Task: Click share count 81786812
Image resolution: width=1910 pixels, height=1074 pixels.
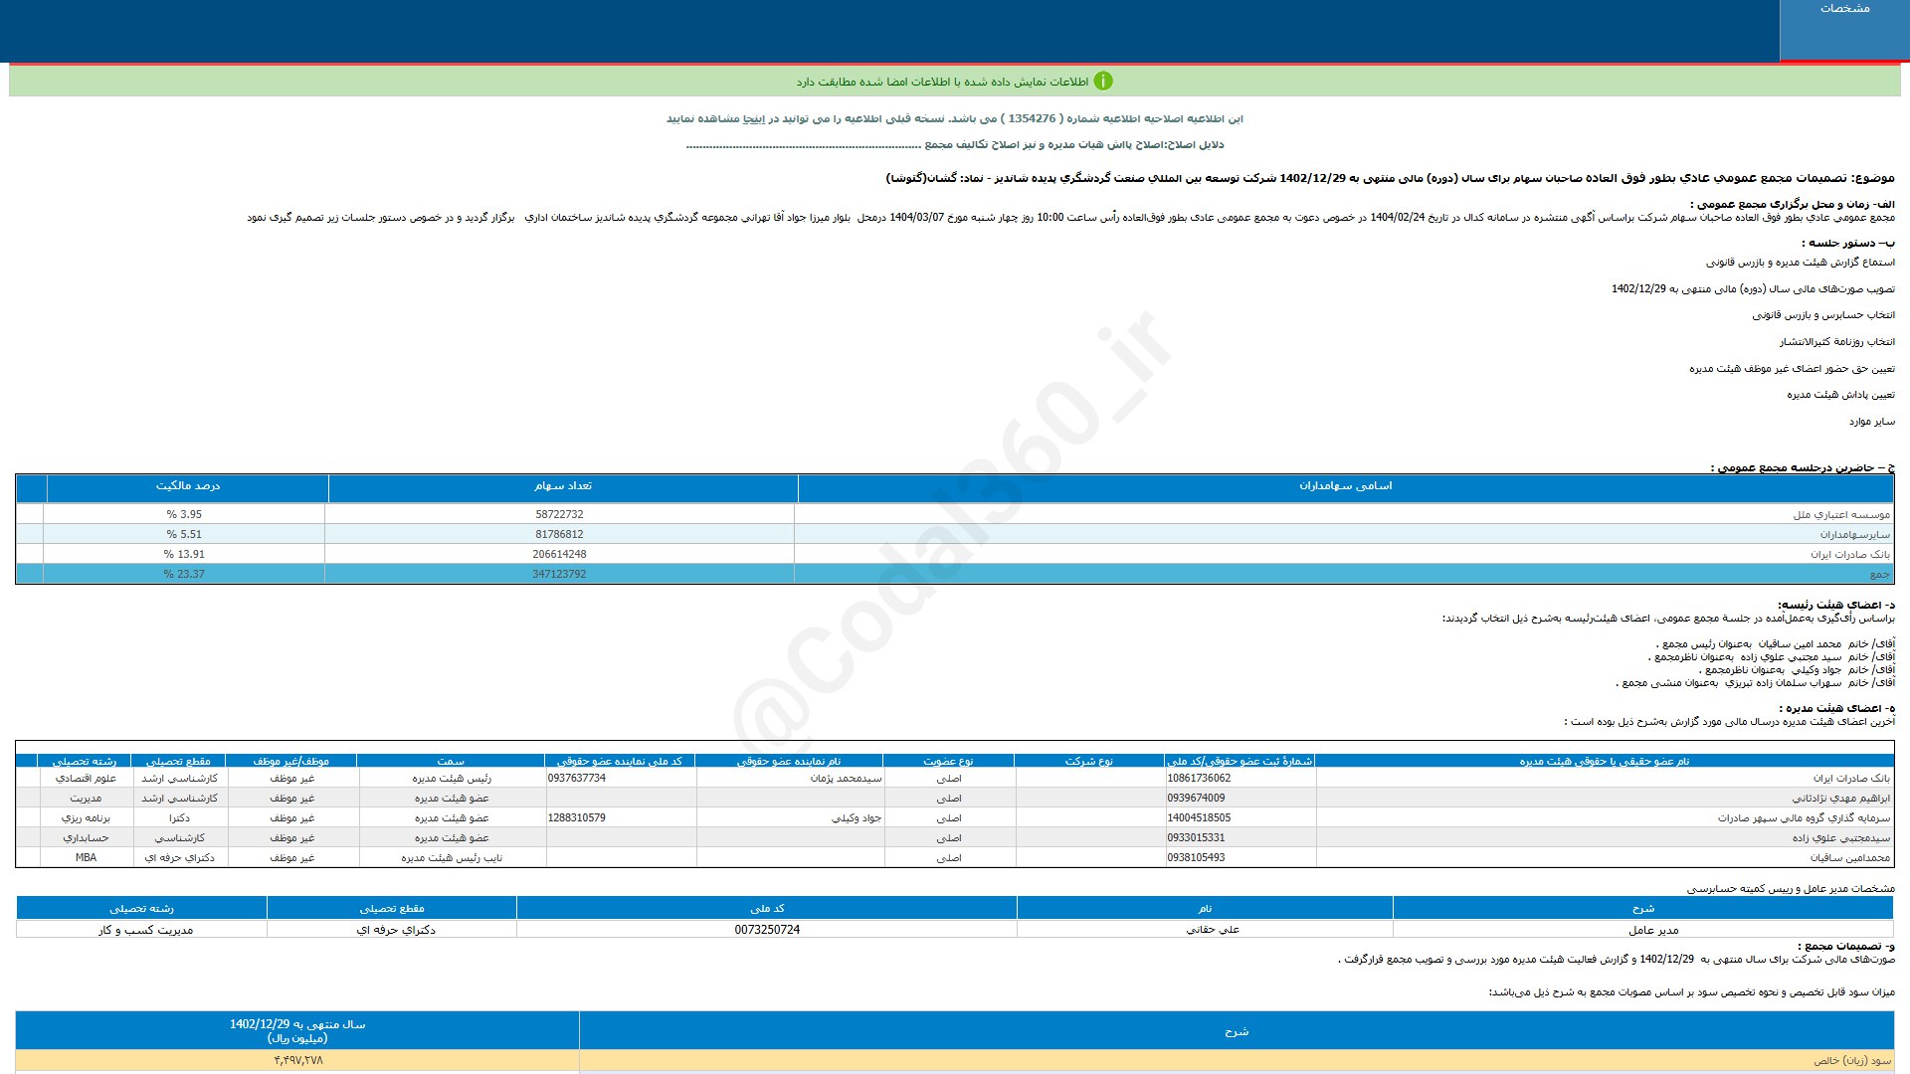Action: point(559,535)
